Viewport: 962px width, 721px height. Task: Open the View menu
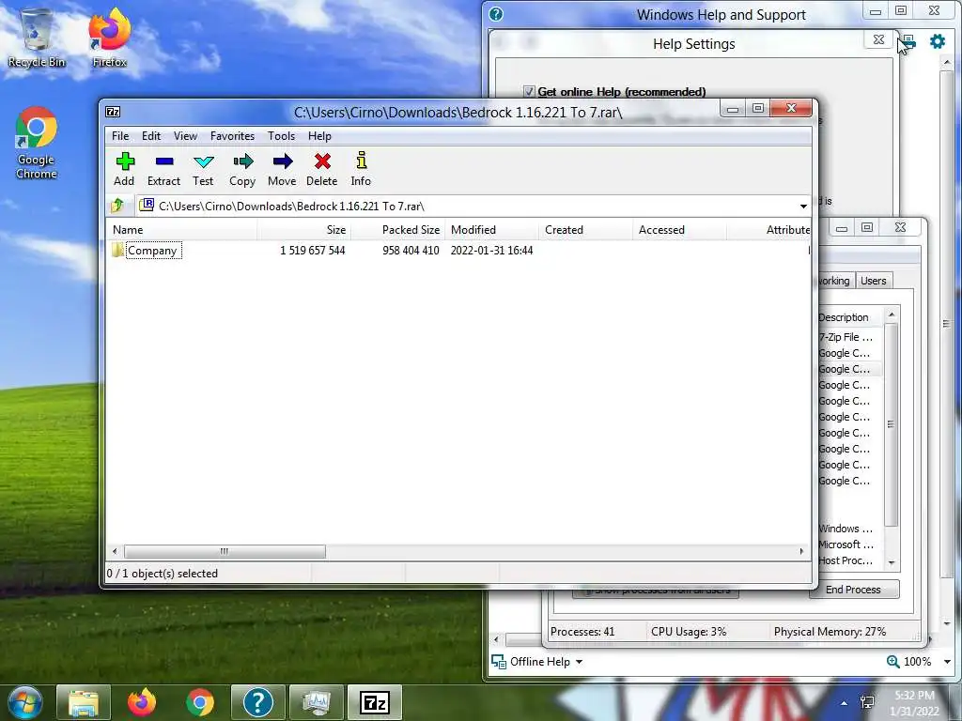tap(185, 136)
